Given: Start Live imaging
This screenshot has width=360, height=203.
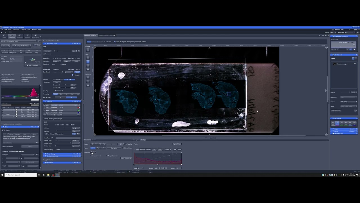Looking at the screenshot, I should click(x=21, y=51).
